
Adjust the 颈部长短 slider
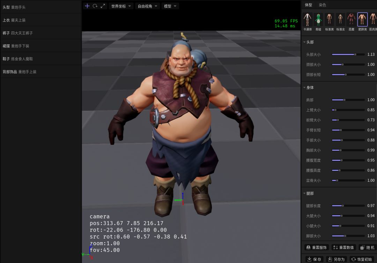tap(348, 75)
